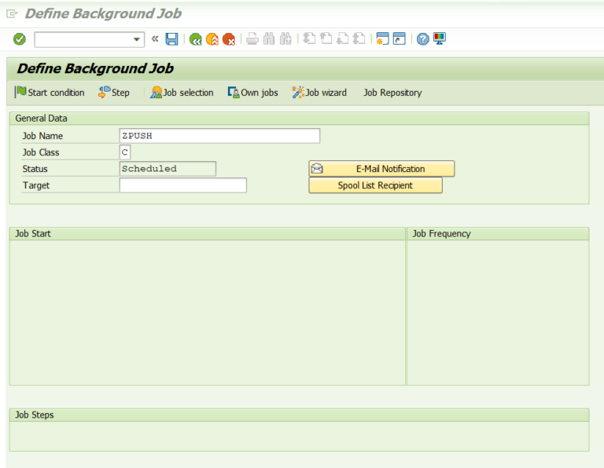Show Own jobs
This screenshot has height=468, width=604.
tap(252, 93)
